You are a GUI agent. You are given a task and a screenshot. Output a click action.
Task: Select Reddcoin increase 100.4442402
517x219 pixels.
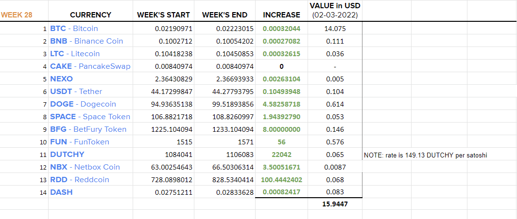(282, 180)
